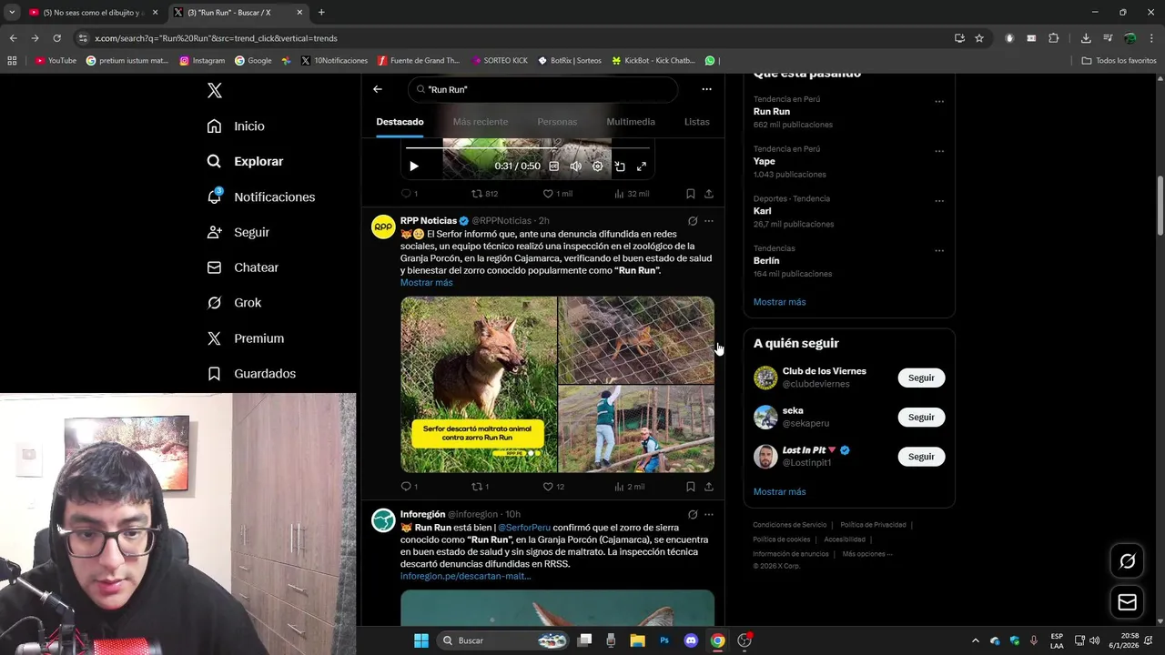Screen dimensions: 1165x655
Task: Follow Club de los Viernes
Action: 921,378
